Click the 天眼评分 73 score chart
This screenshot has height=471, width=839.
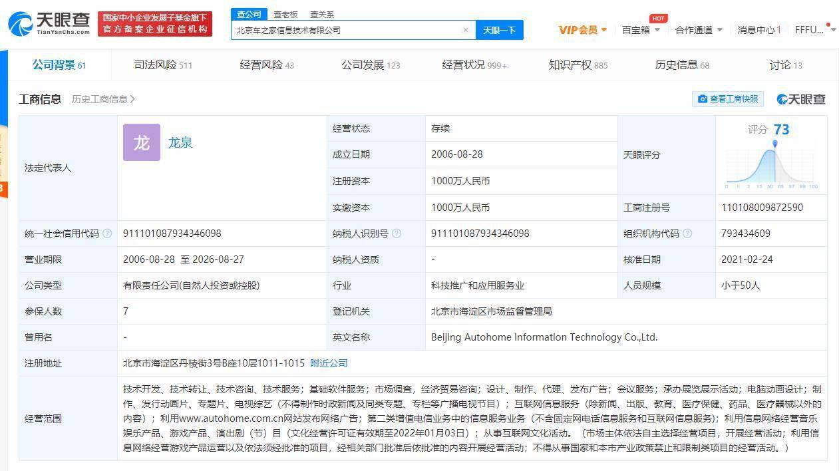(772, 155)
